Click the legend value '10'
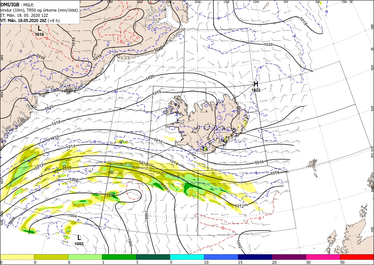This screenshot has width=374, height=265. (206, 262)
